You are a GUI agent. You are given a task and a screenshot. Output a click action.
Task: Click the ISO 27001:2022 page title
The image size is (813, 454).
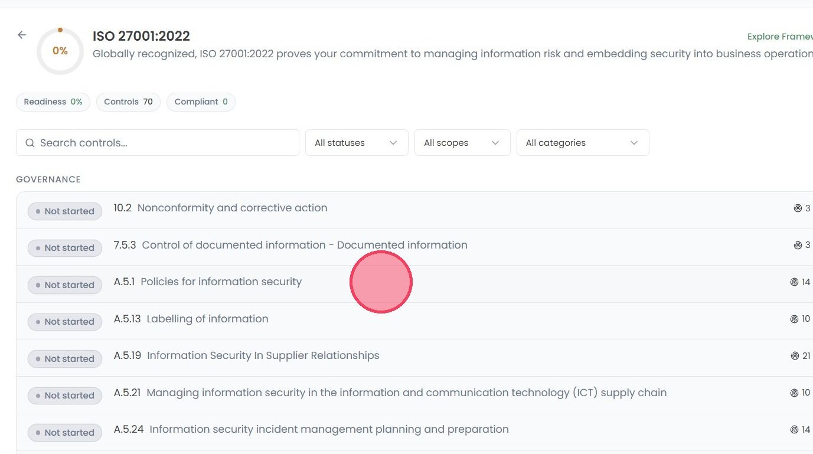[x=141, y=36]
